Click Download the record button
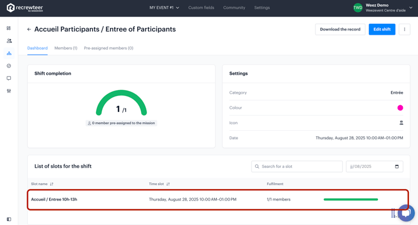 (340, 29)
